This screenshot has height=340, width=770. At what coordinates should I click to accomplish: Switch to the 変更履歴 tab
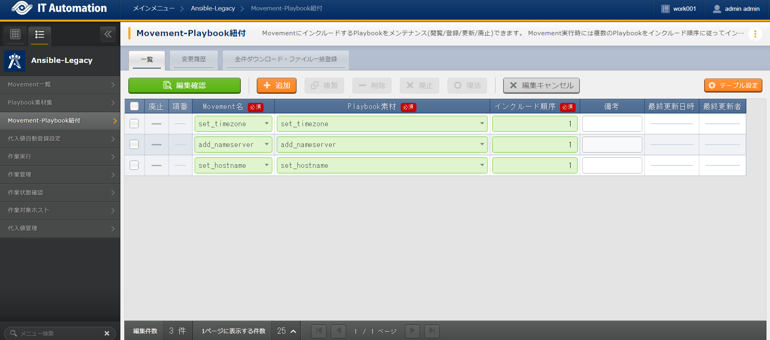(193, 59)
